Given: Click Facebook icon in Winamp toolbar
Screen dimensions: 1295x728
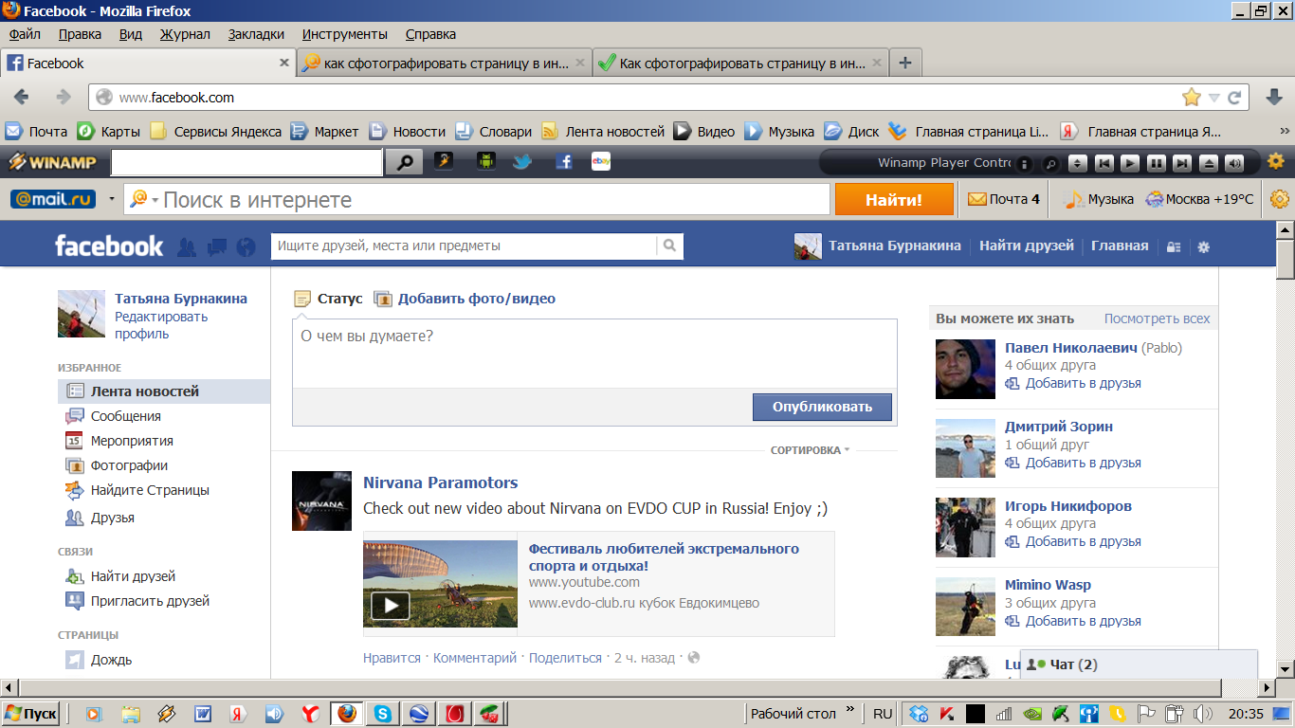Looking at the screenshot, I should pyautogui.click(x=564, y=161).
